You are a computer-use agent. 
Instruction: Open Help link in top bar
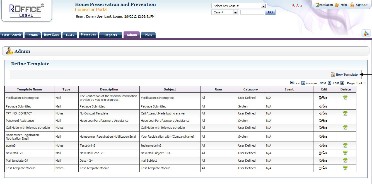[x=341, y=5]
